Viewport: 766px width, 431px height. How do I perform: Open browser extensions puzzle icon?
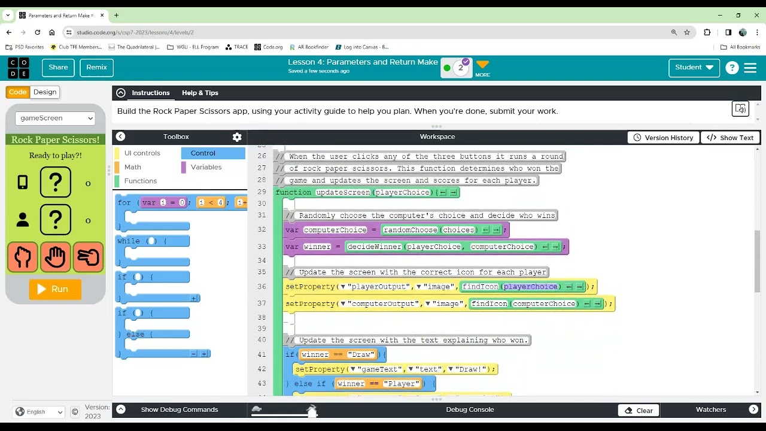click(707, 32)
